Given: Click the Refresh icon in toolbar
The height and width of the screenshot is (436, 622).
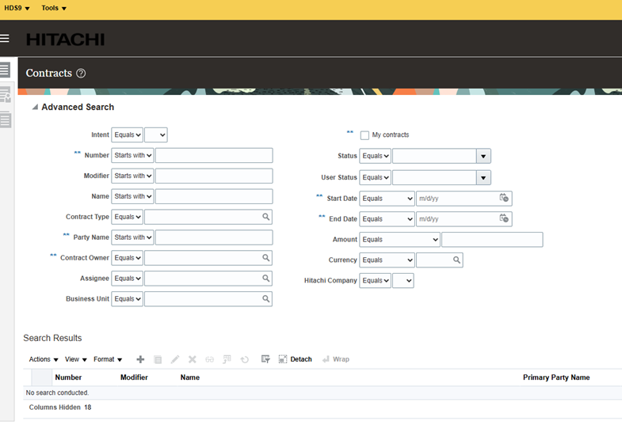Looking at the screenshot, I should (245, 359).
